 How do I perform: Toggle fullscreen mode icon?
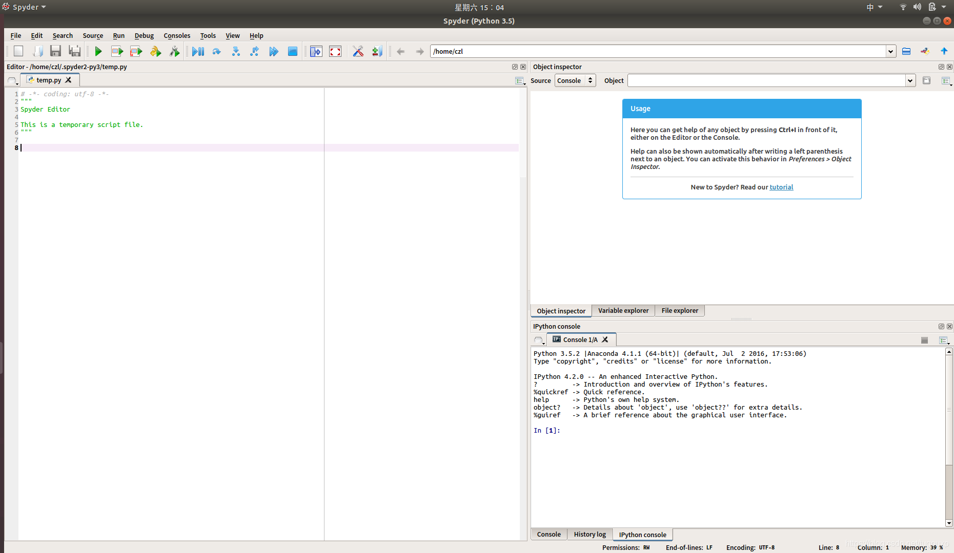tap(335, 51)
